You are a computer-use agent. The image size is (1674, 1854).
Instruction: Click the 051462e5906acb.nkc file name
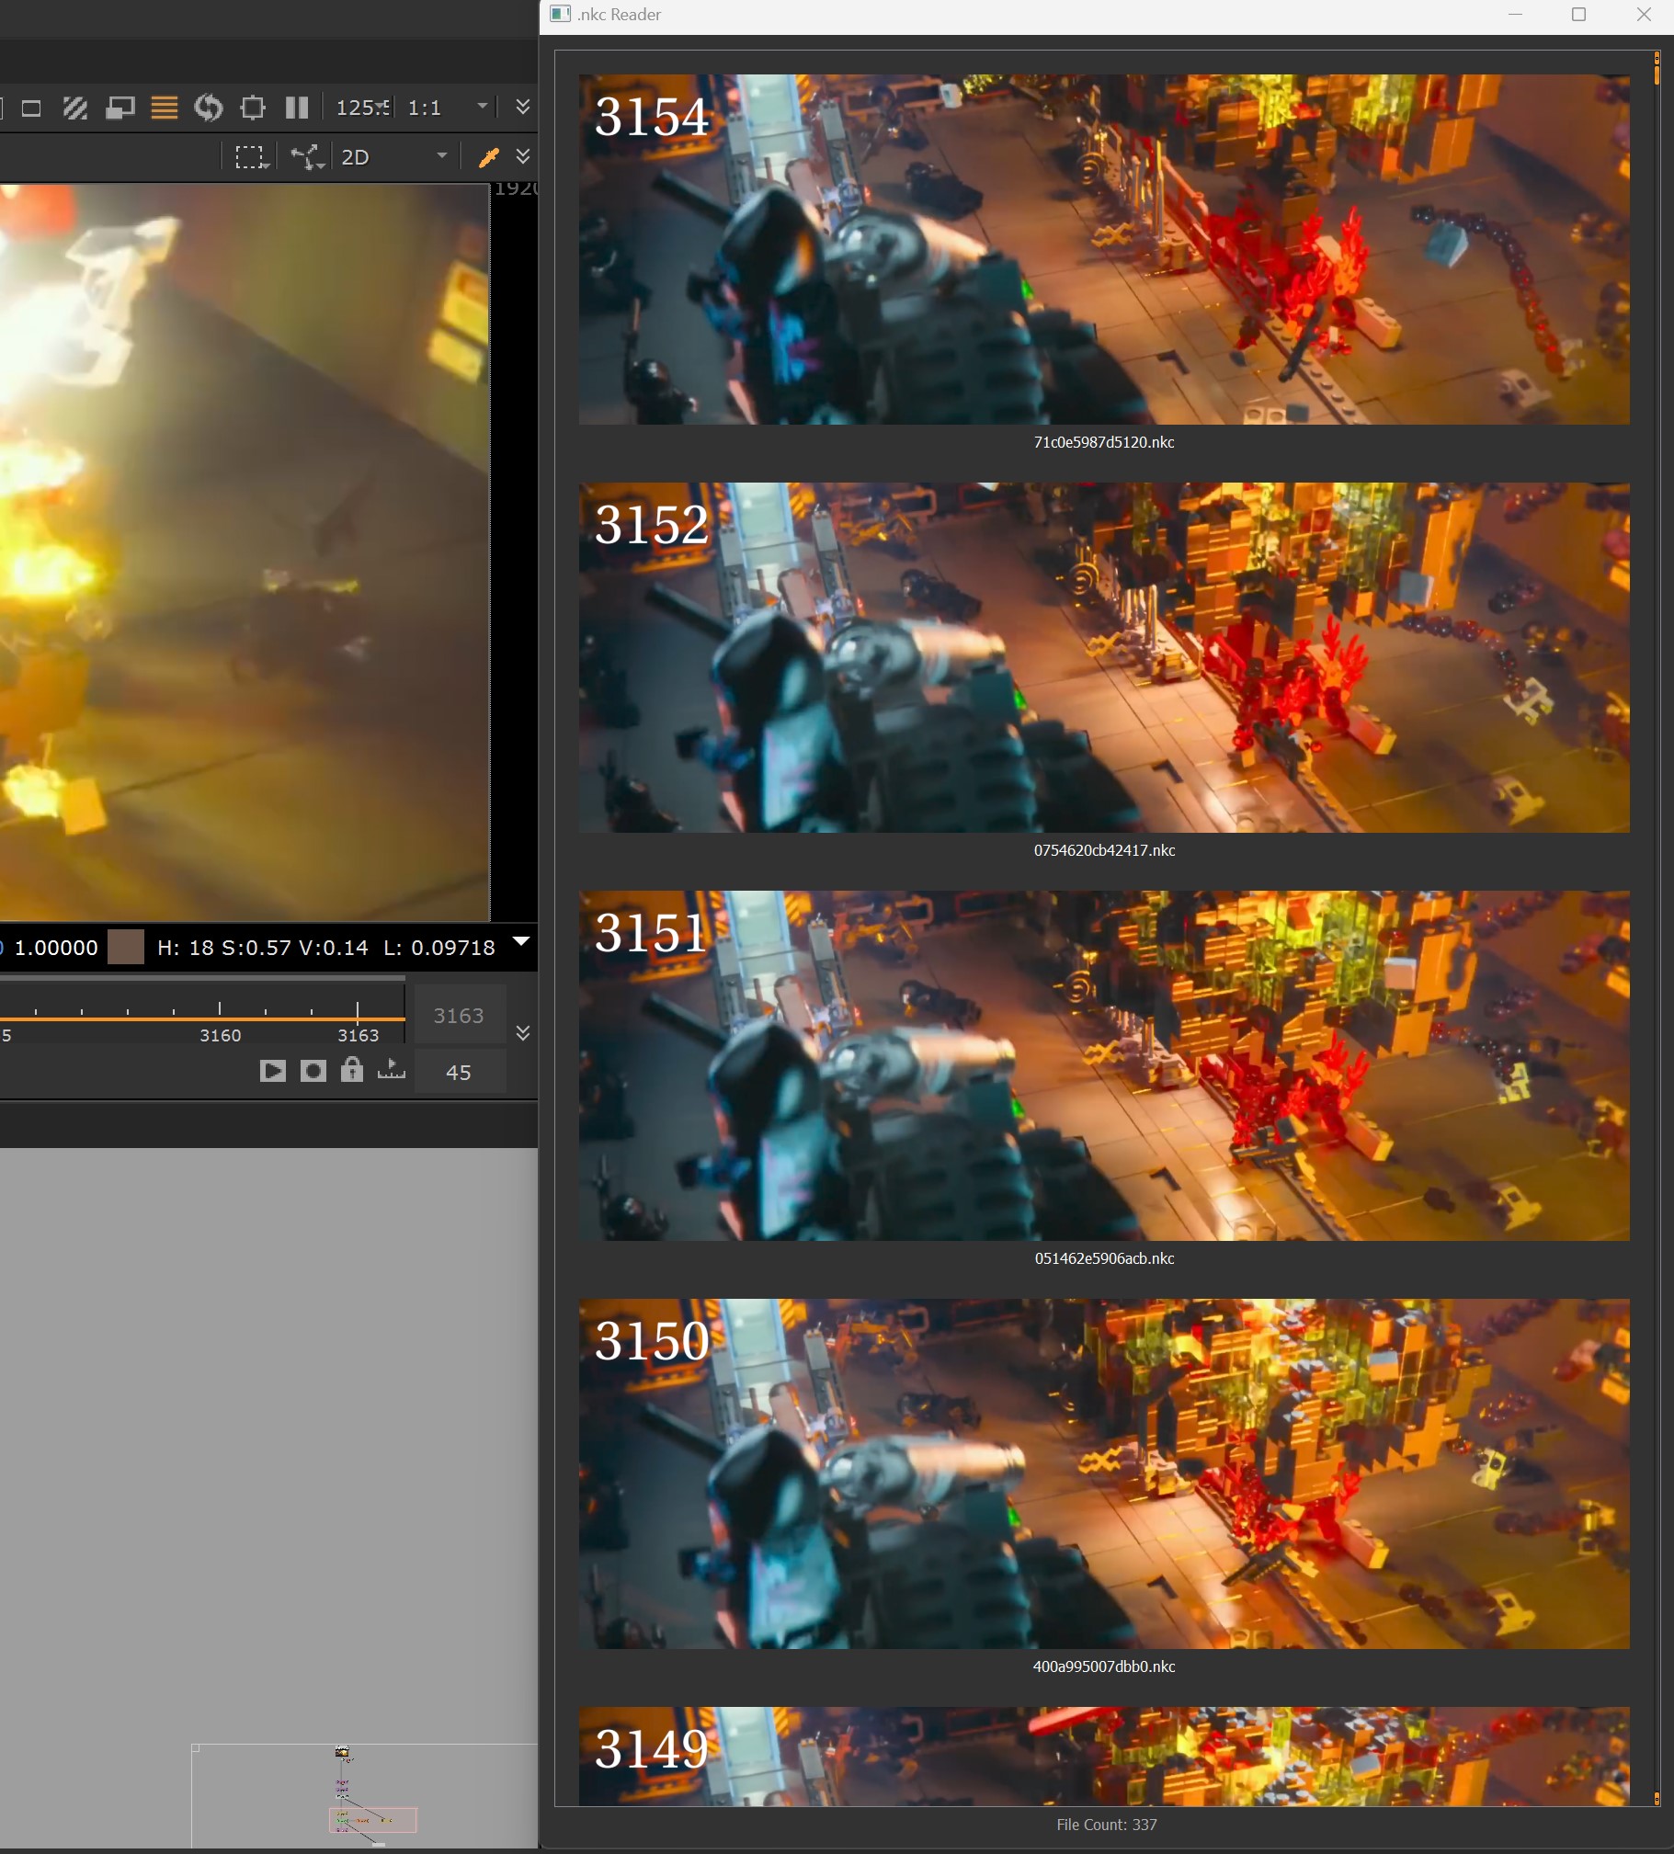[x=1104, y=1259]
